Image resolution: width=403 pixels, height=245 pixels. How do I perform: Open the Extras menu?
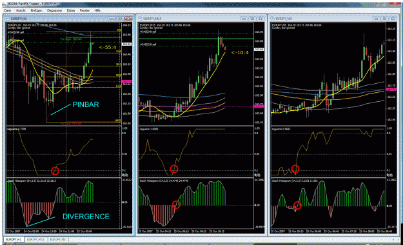(x=71, y=10)
